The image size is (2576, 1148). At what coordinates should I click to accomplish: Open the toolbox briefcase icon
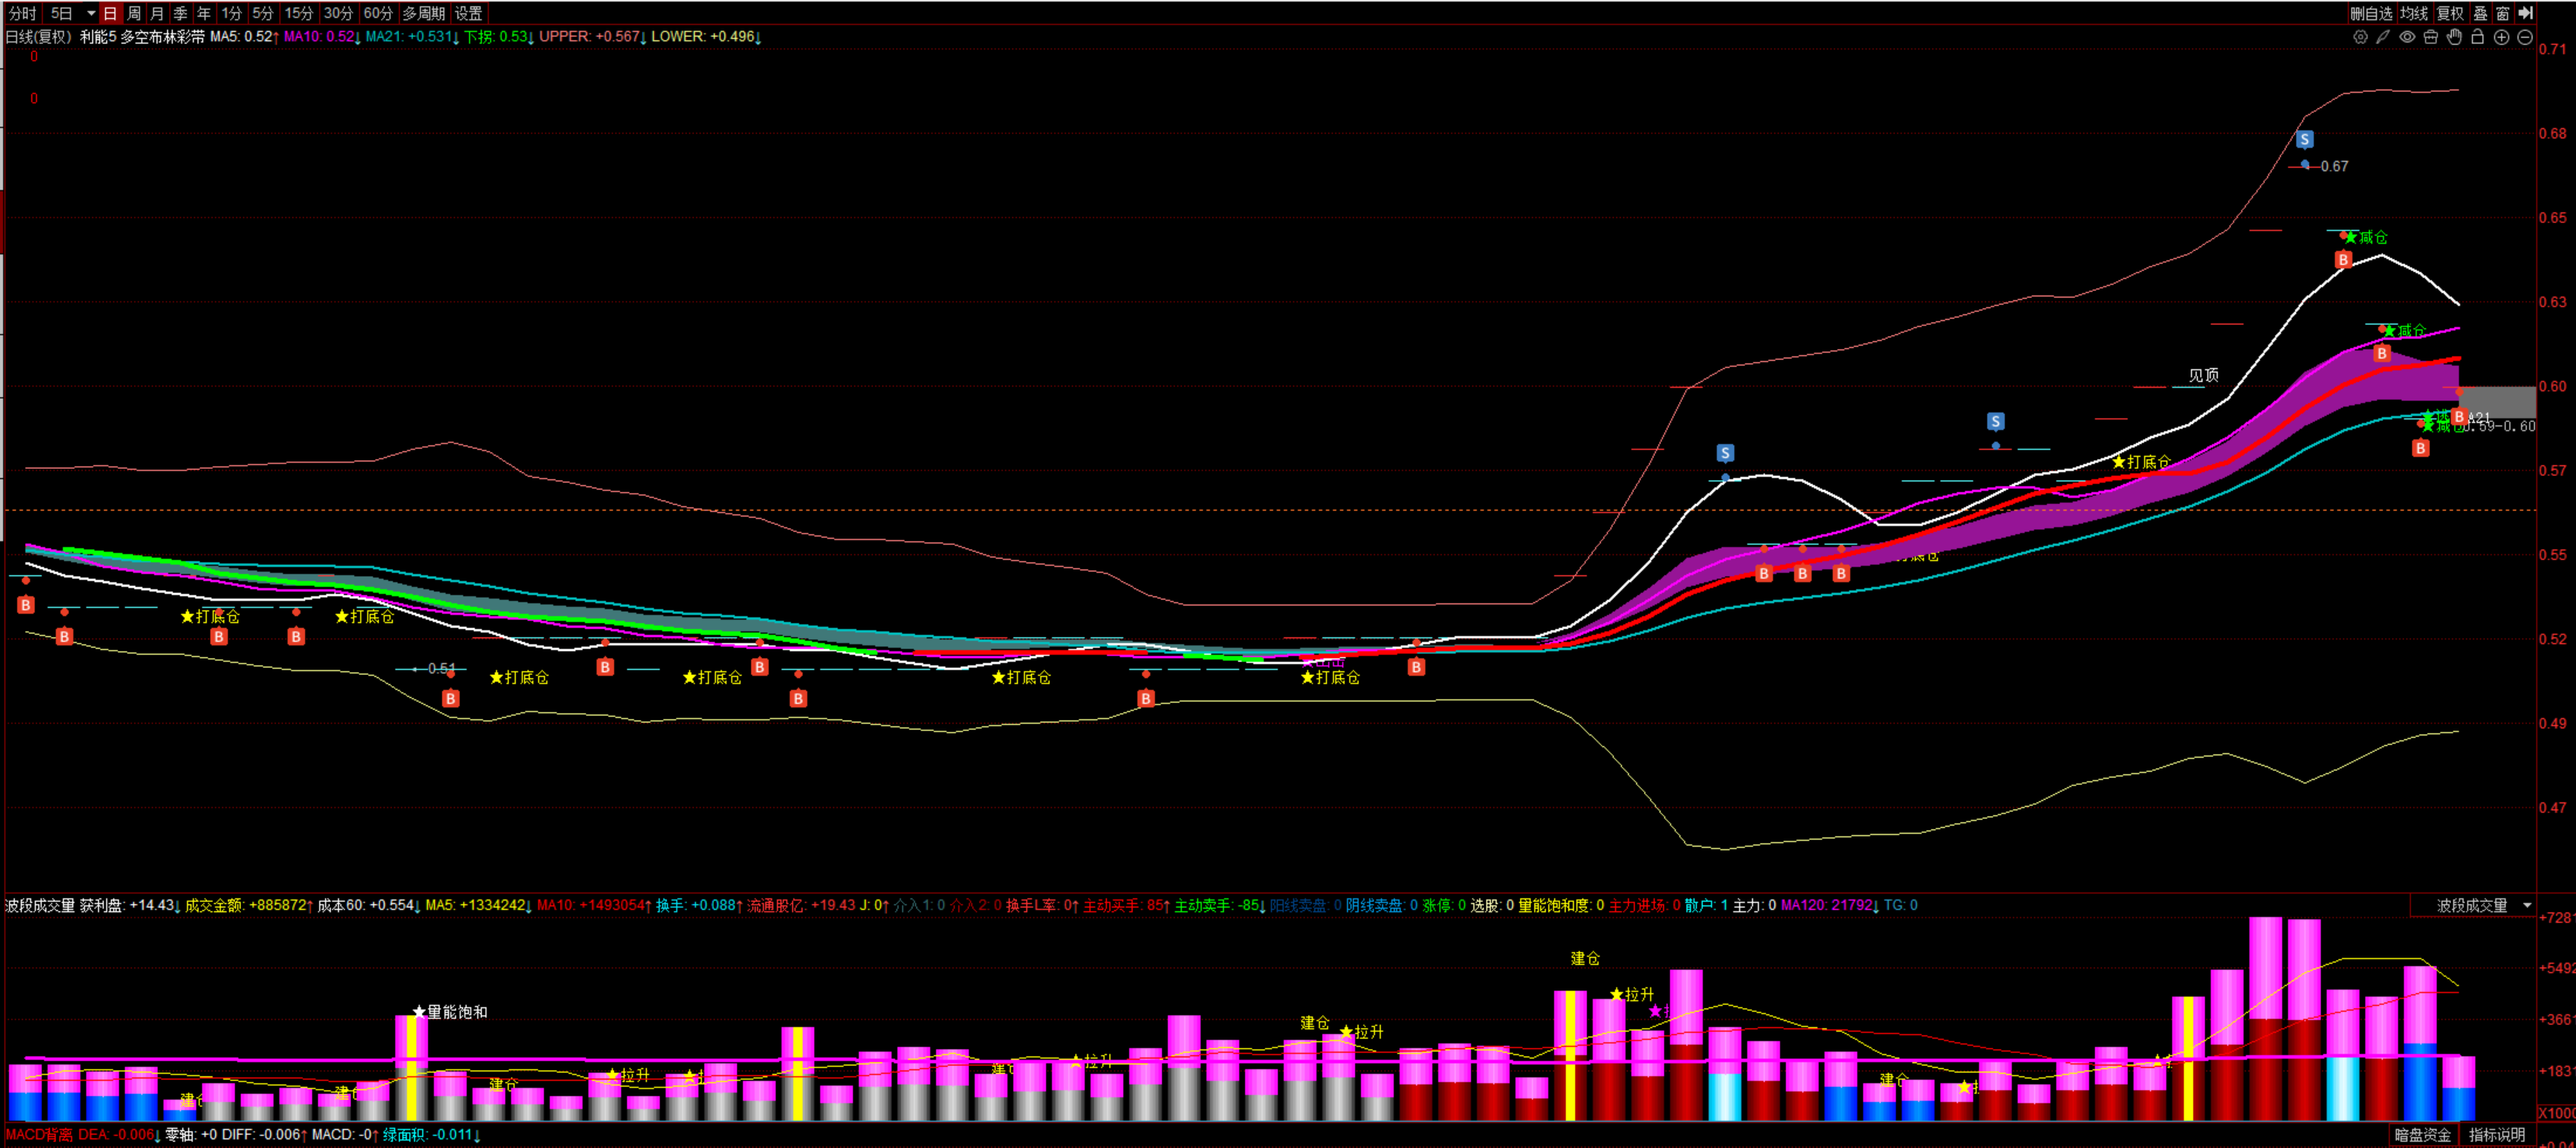tap(2430, 37)
